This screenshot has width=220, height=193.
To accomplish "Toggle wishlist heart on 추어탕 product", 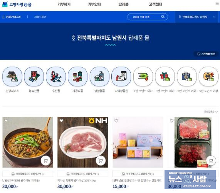I will pyautogui.click(x=6, y=120).
